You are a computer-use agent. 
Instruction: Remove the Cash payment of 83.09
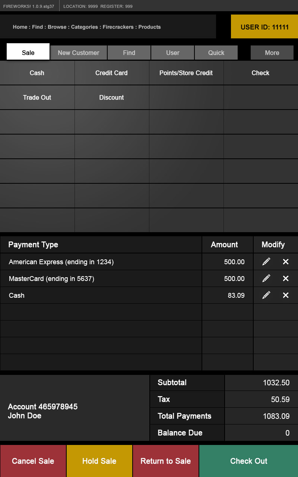click(286, 295)
